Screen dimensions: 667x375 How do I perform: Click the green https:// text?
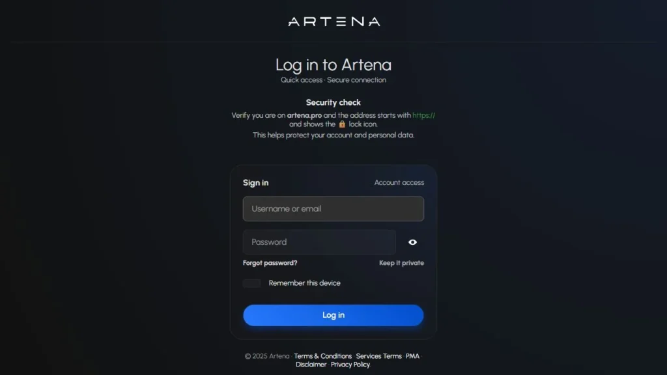tap(423, 115)
